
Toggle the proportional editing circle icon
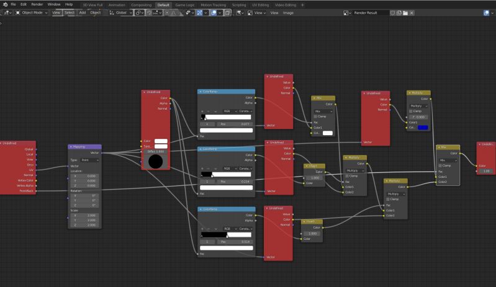pyautogui.click(x=167, y=12)
